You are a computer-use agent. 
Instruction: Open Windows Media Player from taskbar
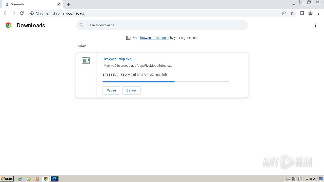pyautogui.click(x=37, y=179)
